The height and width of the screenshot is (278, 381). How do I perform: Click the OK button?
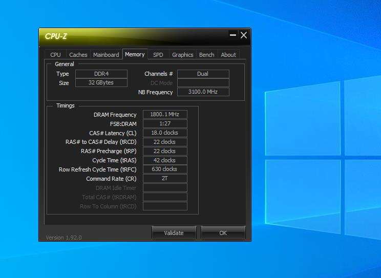(x=223, y=233)
